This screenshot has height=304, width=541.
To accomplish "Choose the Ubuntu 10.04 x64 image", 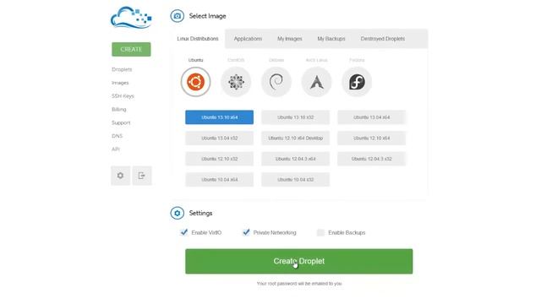I will [x=220, y=180].
